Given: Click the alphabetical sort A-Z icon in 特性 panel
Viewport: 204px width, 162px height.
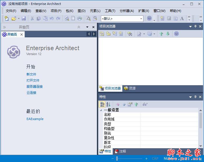Looking at the screenshot, I should [x=108, y=104].
